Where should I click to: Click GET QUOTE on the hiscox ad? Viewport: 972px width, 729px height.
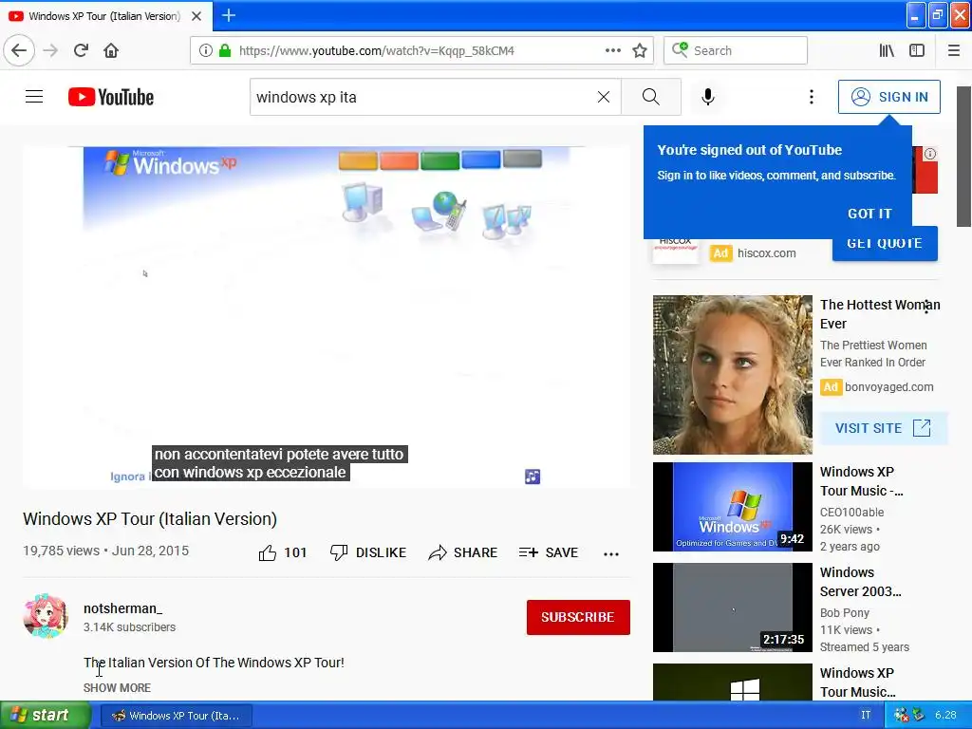(885, 244)
